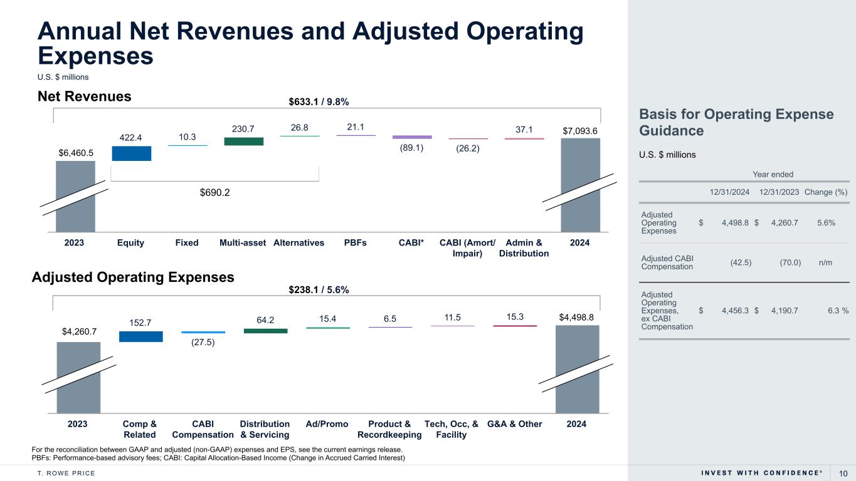Click the Tech, Occ, & Facility axis label
Image resolution: width=856 pixels, height=481 pixels.
(x=452, y=429)
